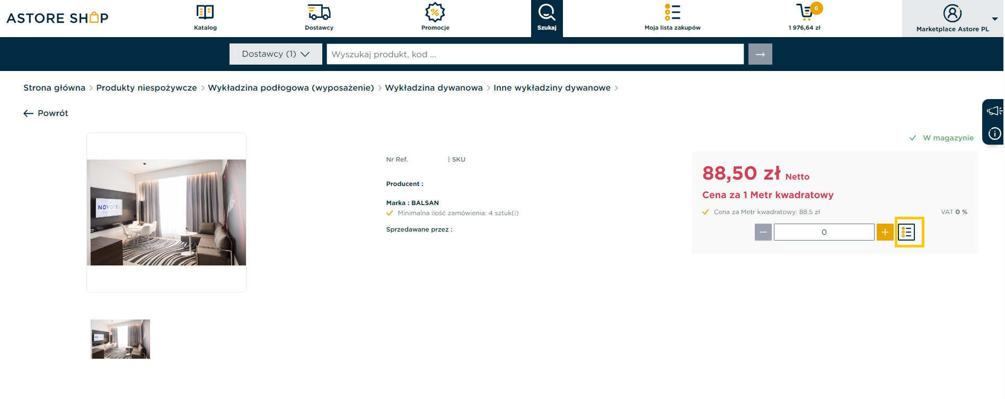Open Marketplace Astore PL account menu
This screenshot has height=399, width=1005.
tap(953, 19)
